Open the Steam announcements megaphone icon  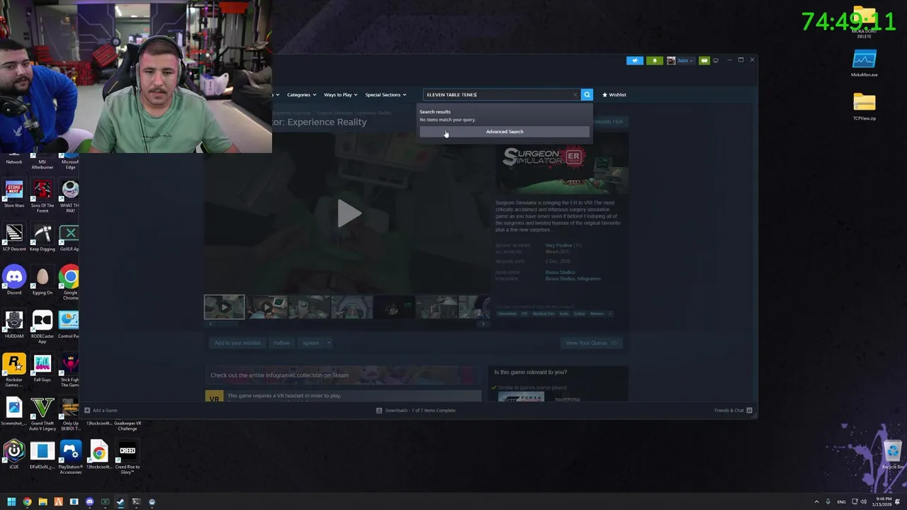pyautogui.click(x=635, y=60)
